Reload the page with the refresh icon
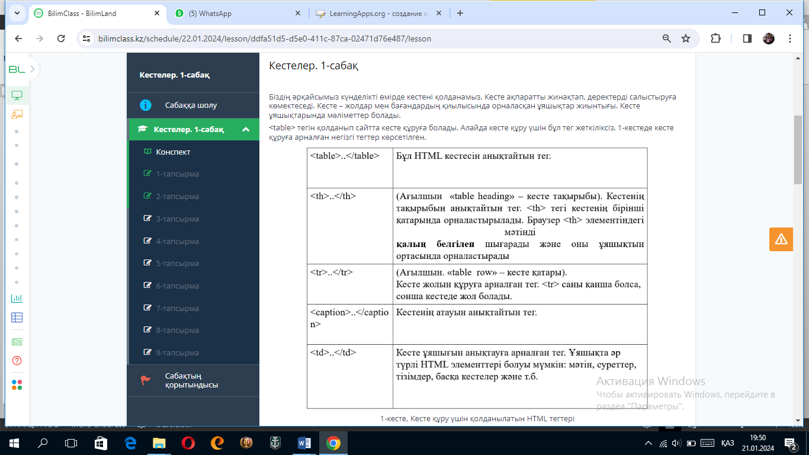This screenshot has height=455, width=809. (x=61, y=39)
